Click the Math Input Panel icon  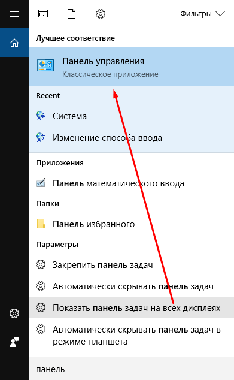41,183
